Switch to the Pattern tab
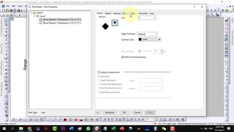 click(x=108, y=13)
